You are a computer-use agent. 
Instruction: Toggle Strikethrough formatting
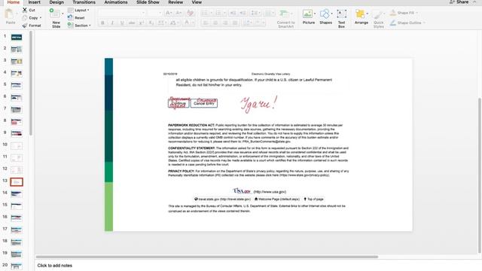point(132,23)
